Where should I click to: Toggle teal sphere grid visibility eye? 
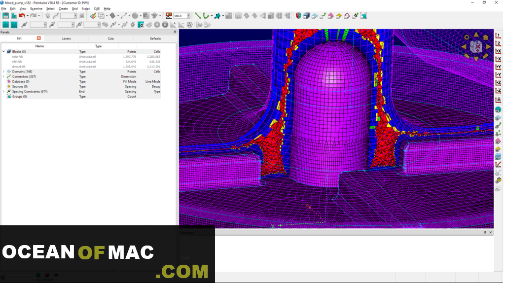coord(498,110)
